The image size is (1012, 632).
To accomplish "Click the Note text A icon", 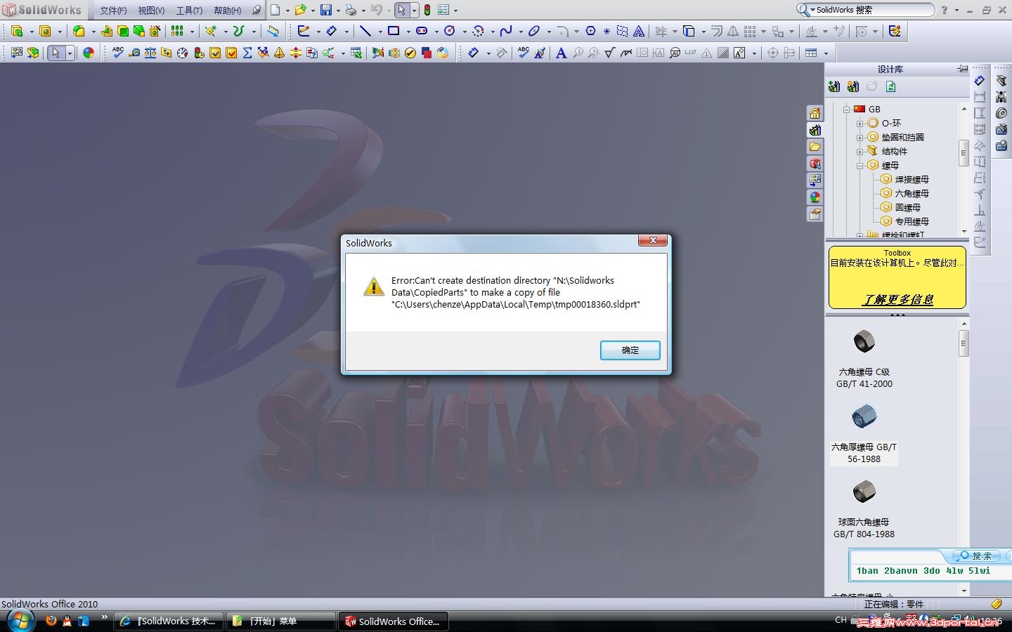I will 561,53.
